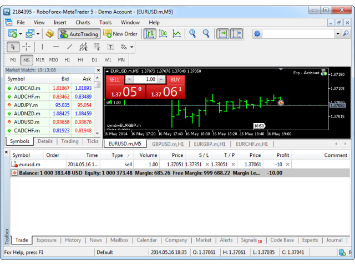Select the Fibonacci retracement tool
Viewport: 355px width, 266px height.
tap(97, 47)
